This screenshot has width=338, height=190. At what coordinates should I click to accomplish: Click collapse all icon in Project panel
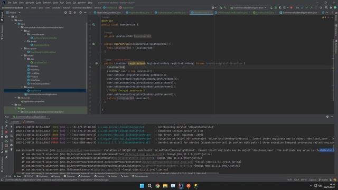pos(75,13)
